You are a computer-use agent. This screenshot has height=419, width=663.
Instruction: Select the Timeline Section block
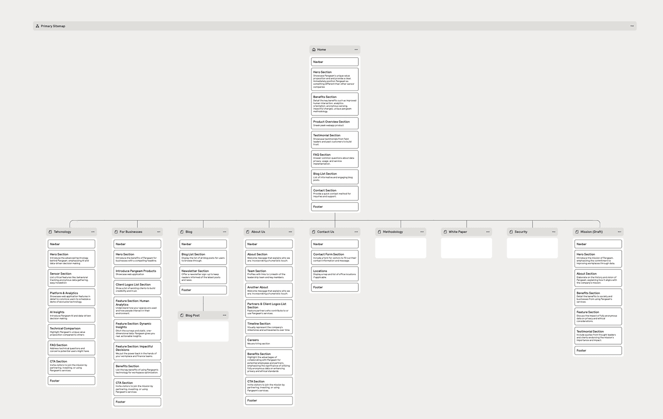pos(269,327)
